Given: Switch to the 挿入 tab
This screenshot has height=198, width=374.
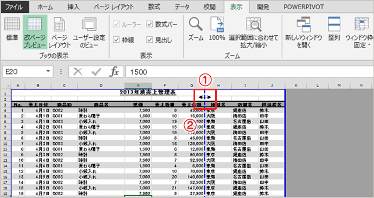Looking at the screenshot, I should (x=73, y=7).
